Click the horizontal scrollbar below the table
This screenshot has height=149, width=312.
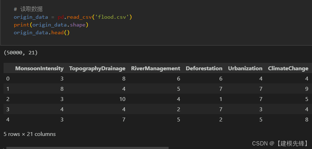tap(87, 148)
